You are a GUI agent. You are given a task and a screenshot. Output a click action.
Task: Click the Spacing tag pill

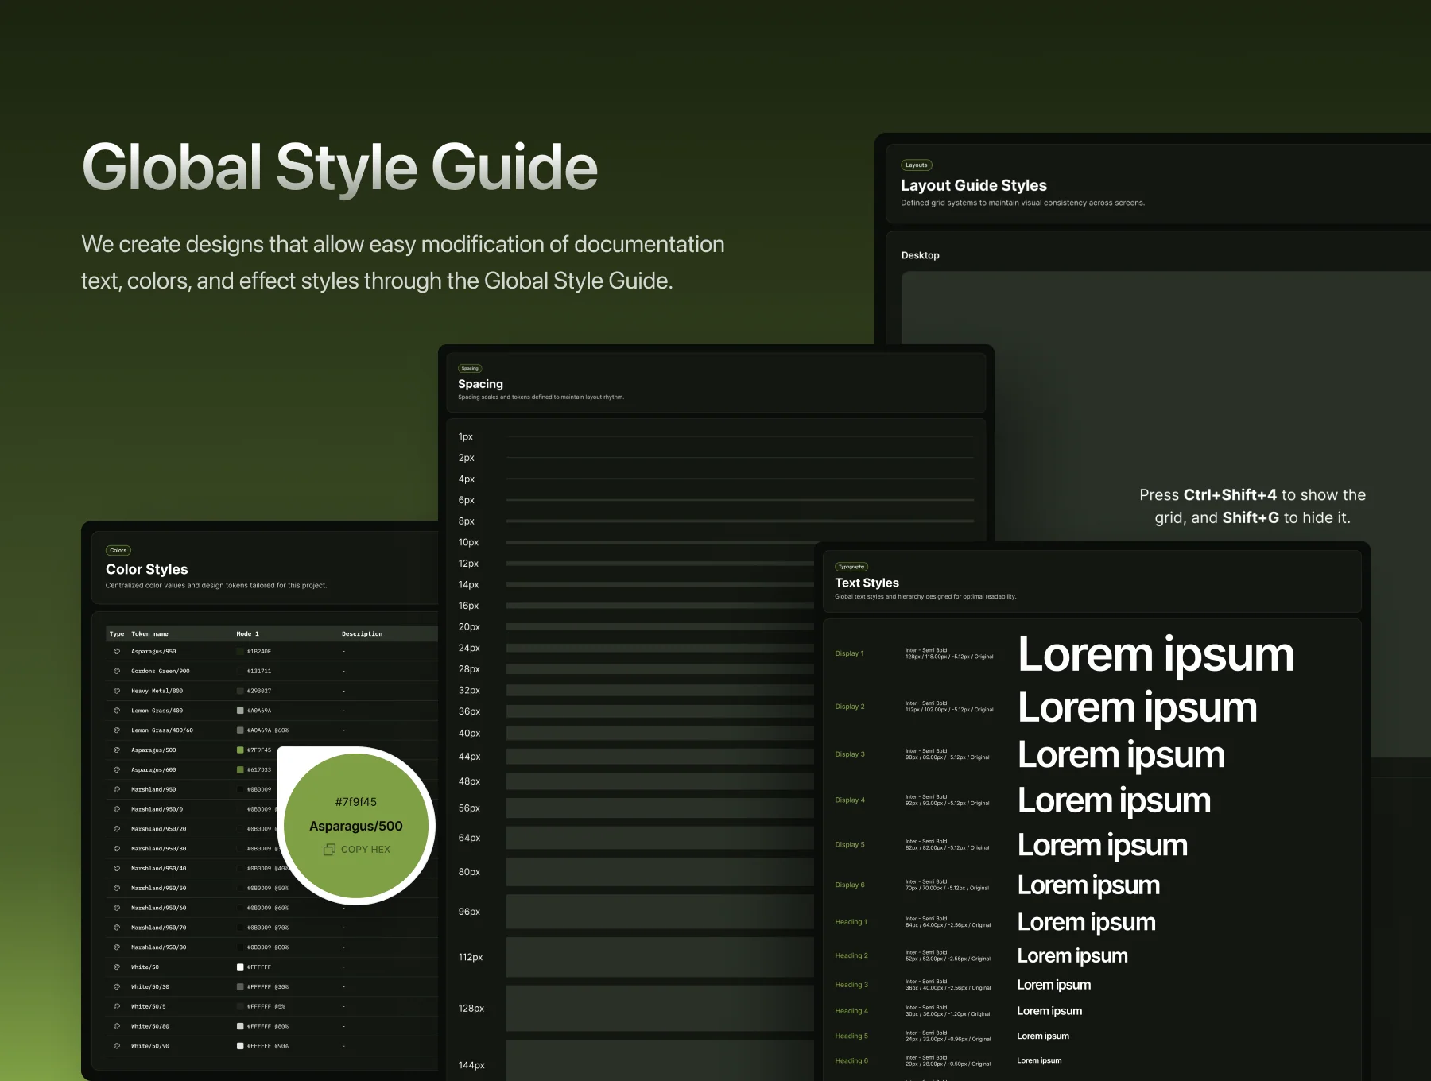coord(470,368)
